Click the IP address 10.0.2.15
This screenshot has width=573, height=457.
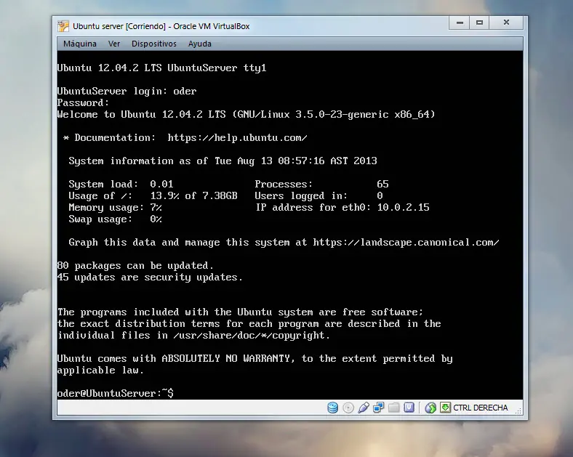pyautogui.click(x=403, y=207)
